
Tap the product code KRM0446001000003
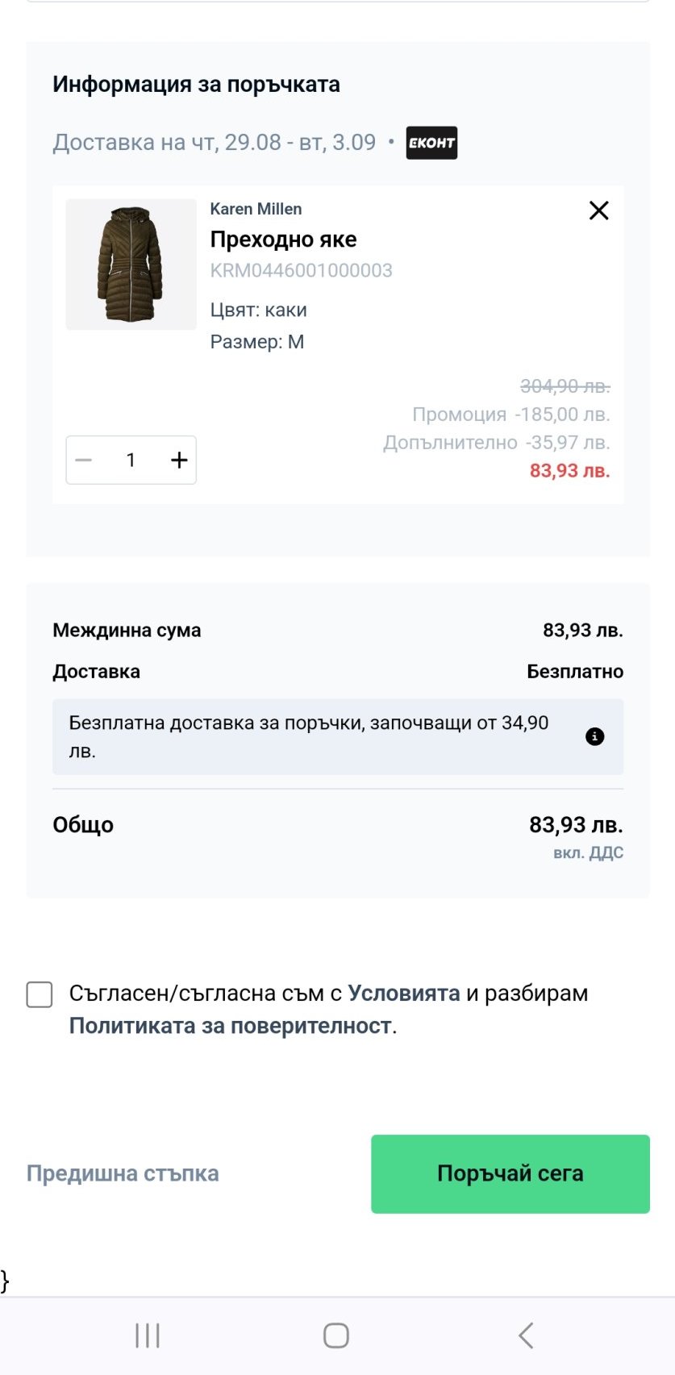point(301,270)
